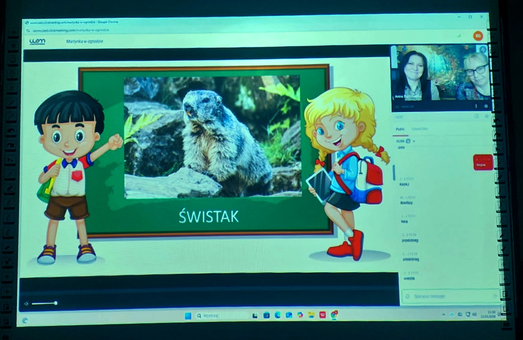Click the chat scrollbar handle
The height and width of the screenshot is (340, 523).
(x=394, y=173)
